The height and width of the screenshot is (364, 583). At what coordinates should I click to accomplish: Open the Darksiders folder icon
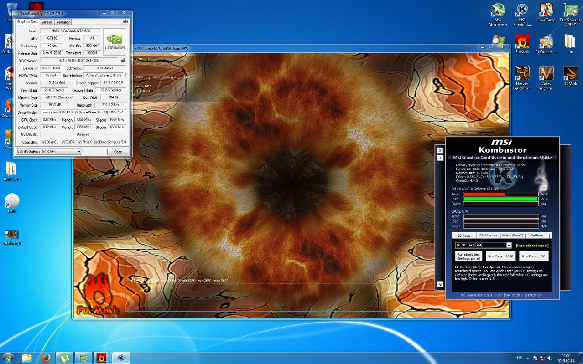[11, 172]
